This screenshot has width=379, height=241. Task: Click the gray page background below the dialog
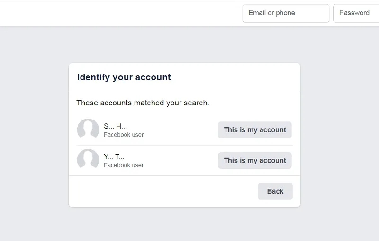click(184, 224)
